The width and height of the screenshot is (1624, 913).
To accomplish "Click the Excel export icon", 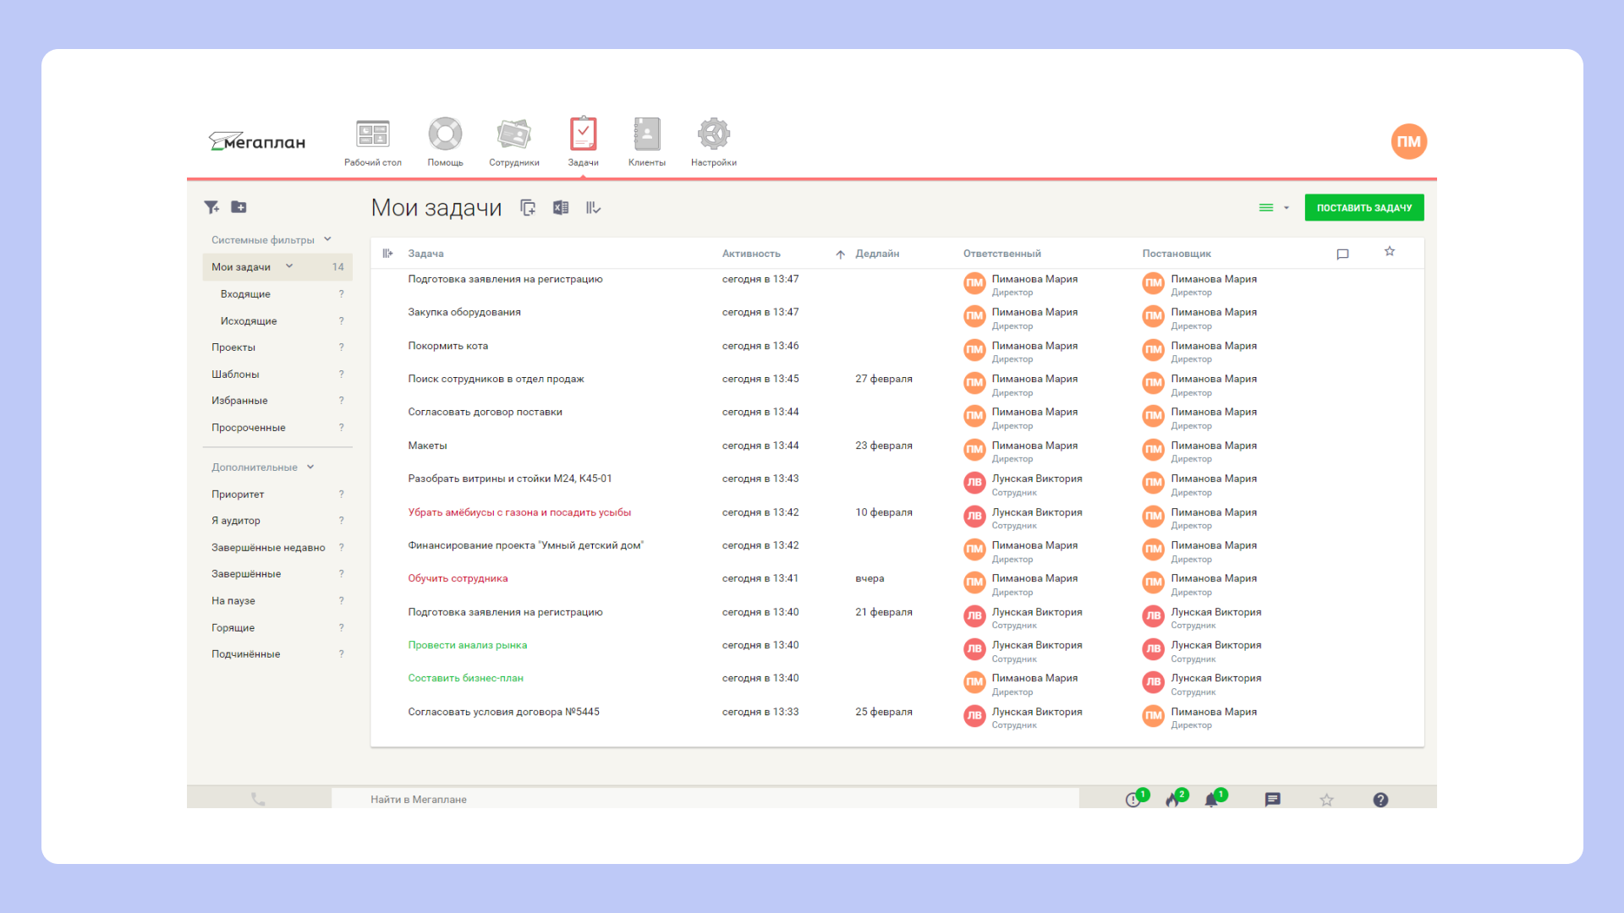I will point(561,208).
